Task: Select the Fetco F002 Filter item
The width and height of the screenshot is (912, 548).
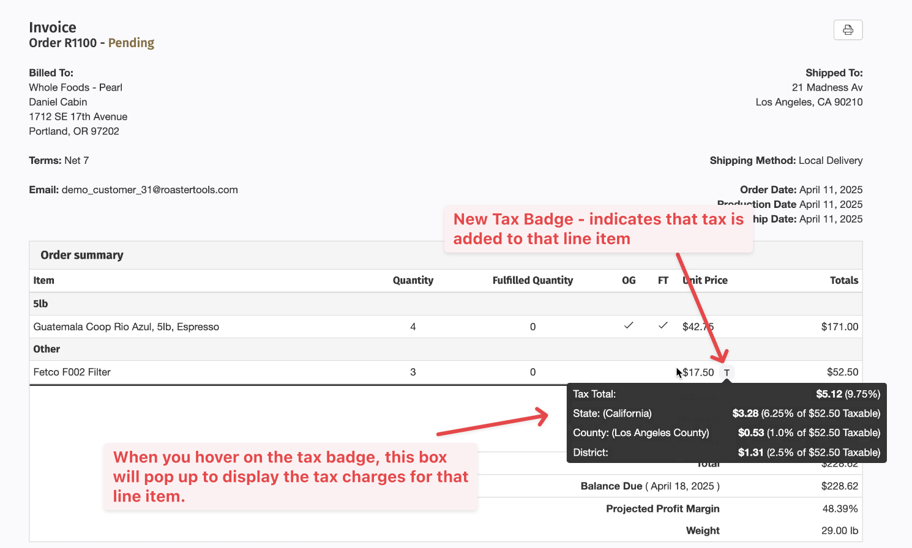Action: pos(72,372)
